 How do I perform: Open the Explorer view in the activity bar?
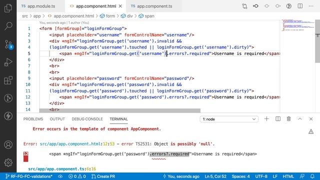coord(8,8)
